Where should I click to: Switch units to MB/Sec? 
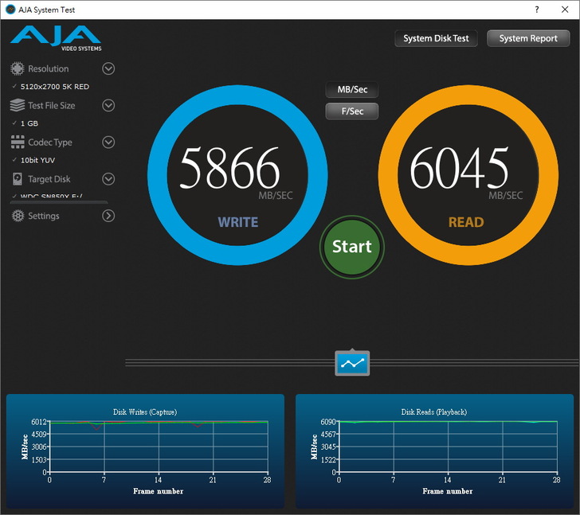pos(351,90)
